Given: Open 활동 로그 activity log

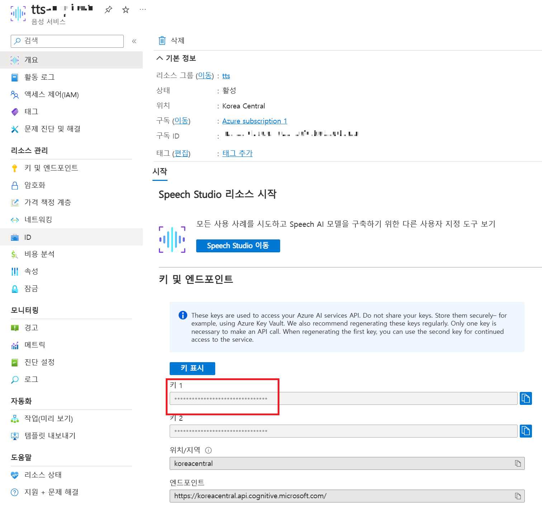Looking at the screenshot, I should point(71,77).
